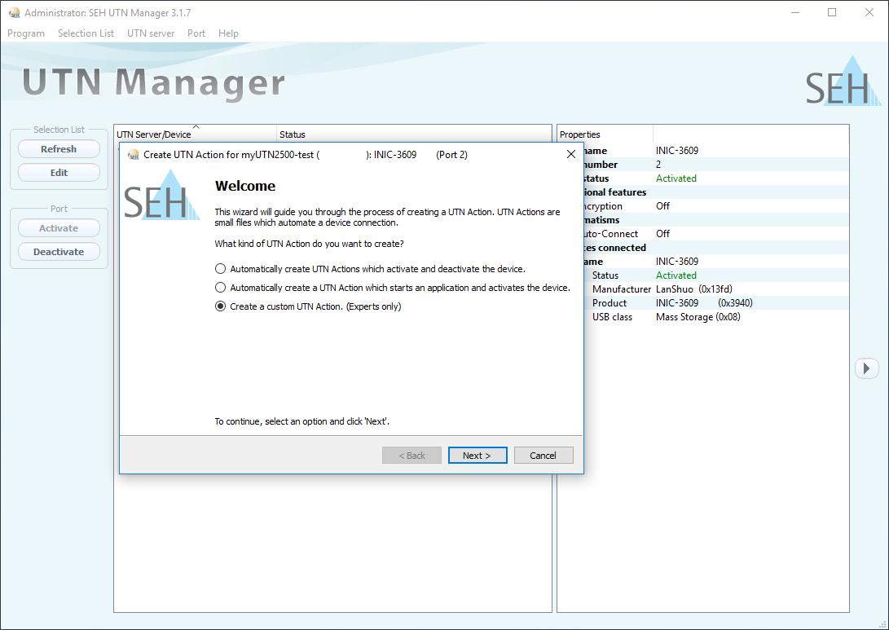Select the Manufacturer LanShuo (0x13fd) value
This screenshot has width=889, height=630.
click(x=694, y=289)
